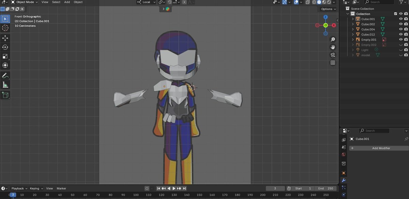This screenshot has width=409, height=199.
Task: Click the pan view hand icon
Action: tap(333, 47)
